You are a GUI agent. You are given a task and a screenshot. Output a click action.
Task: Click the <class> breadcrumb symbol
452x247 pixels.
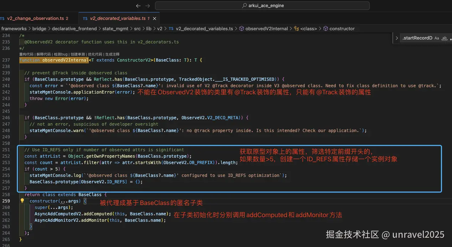pos(306,28)
